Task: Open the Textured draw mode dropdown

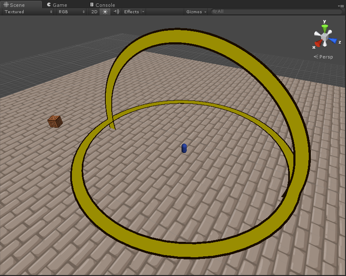Action: pos(28,12)
